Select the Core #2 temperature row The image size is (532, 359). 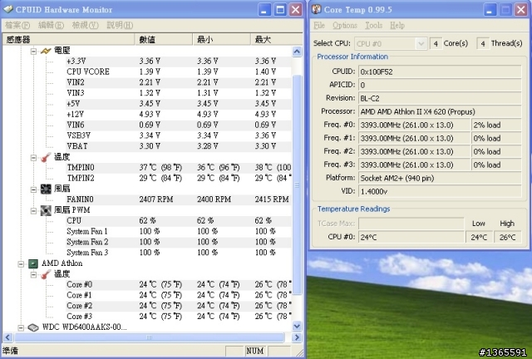pyautogui.click(x=179, y=306)
